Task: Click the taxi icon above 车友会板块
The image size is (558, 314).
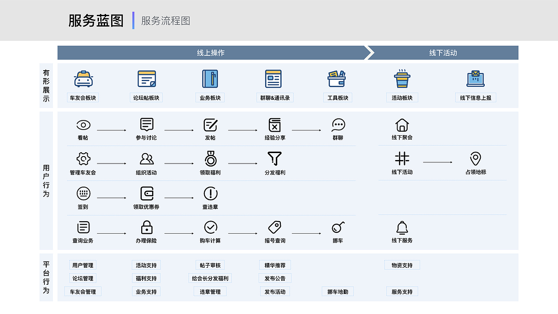Action: tap(83, 79)
